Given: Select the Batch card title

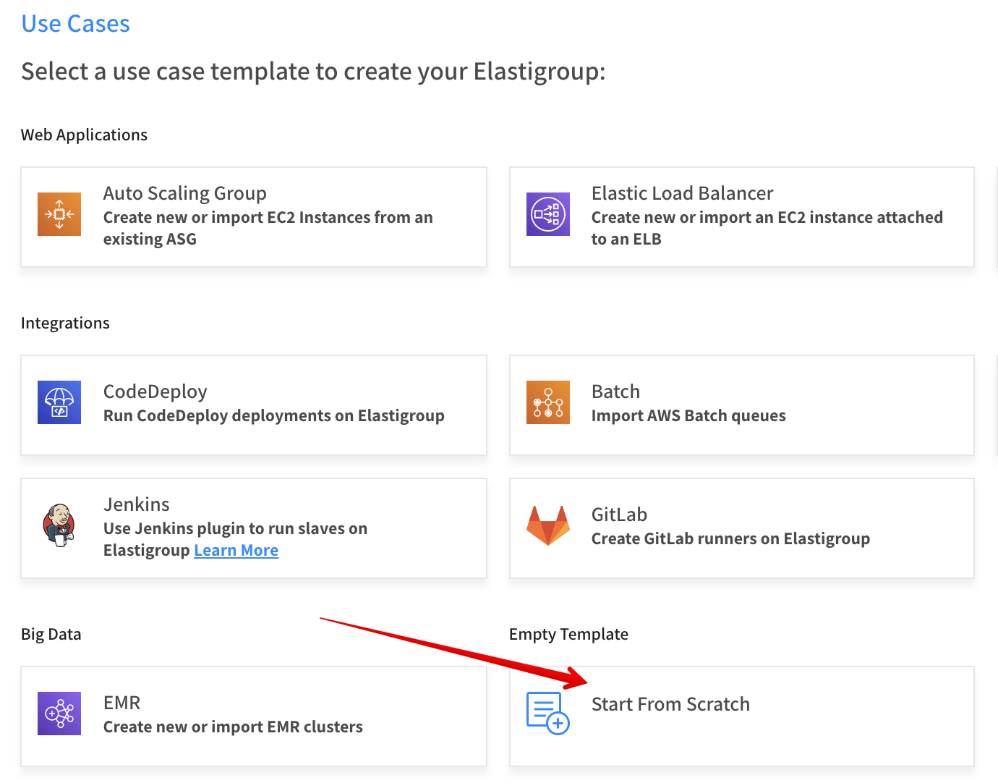Looking at the screenshot, I should click(x=615, y=392).
